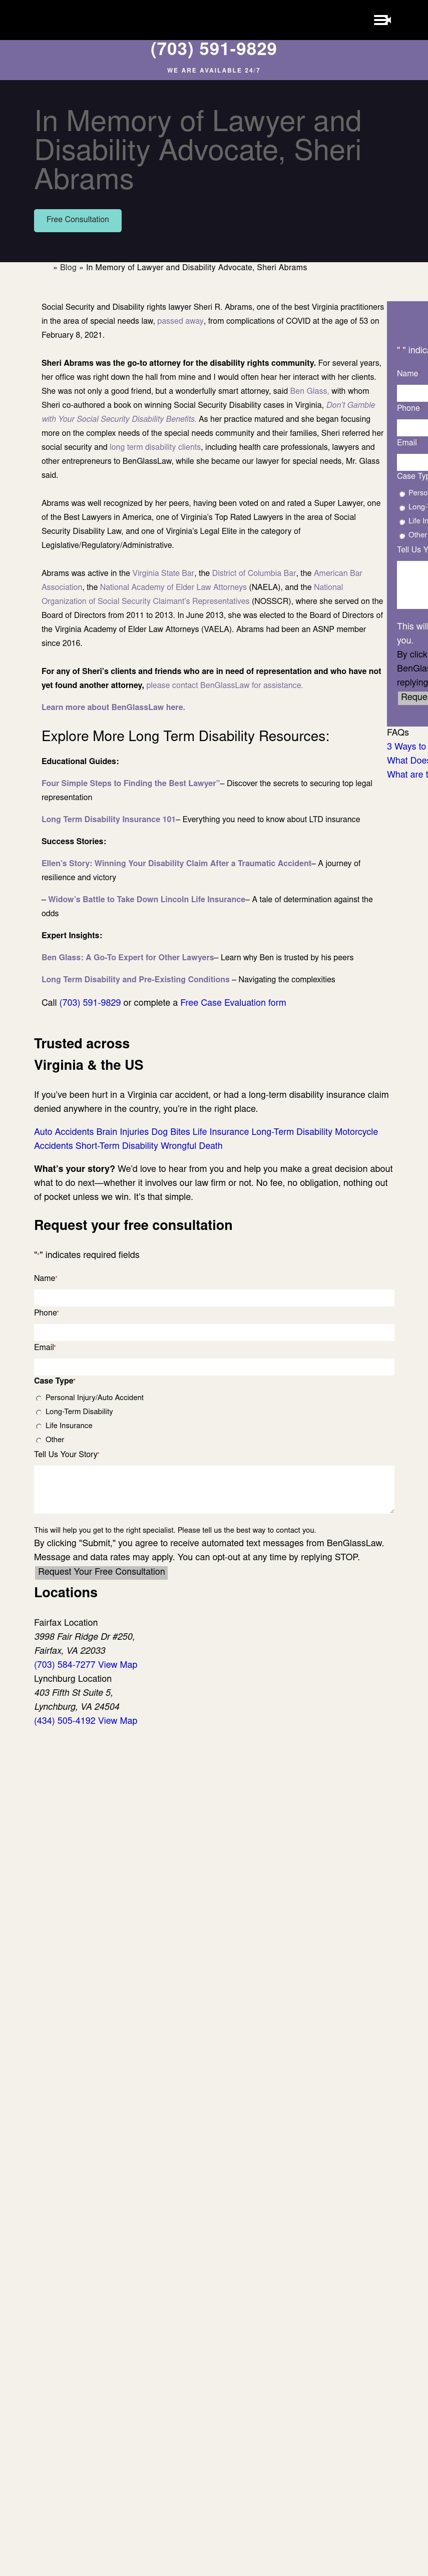Click the Free Consultation button
428x2576 pixels.
pos(78,220)
